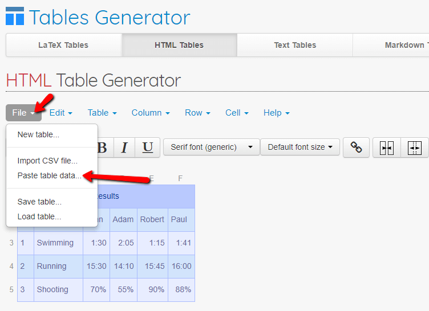Select the Adam header cell
Viewport: 429px width, 311px height.
pyautogui.click(x=123, y=219)
